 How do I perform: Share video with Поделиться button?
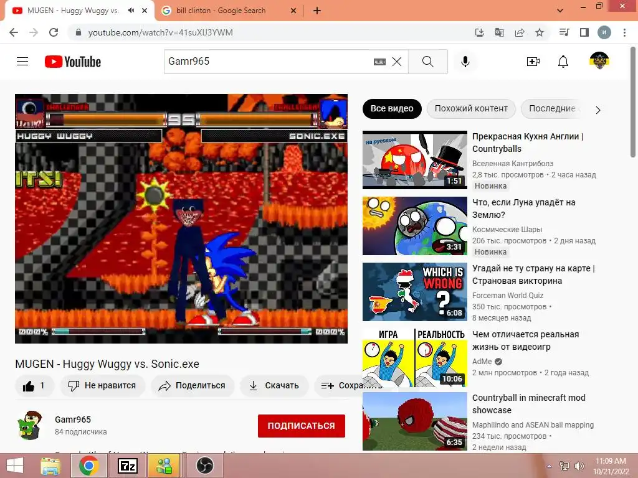click(x=192, y=386)
